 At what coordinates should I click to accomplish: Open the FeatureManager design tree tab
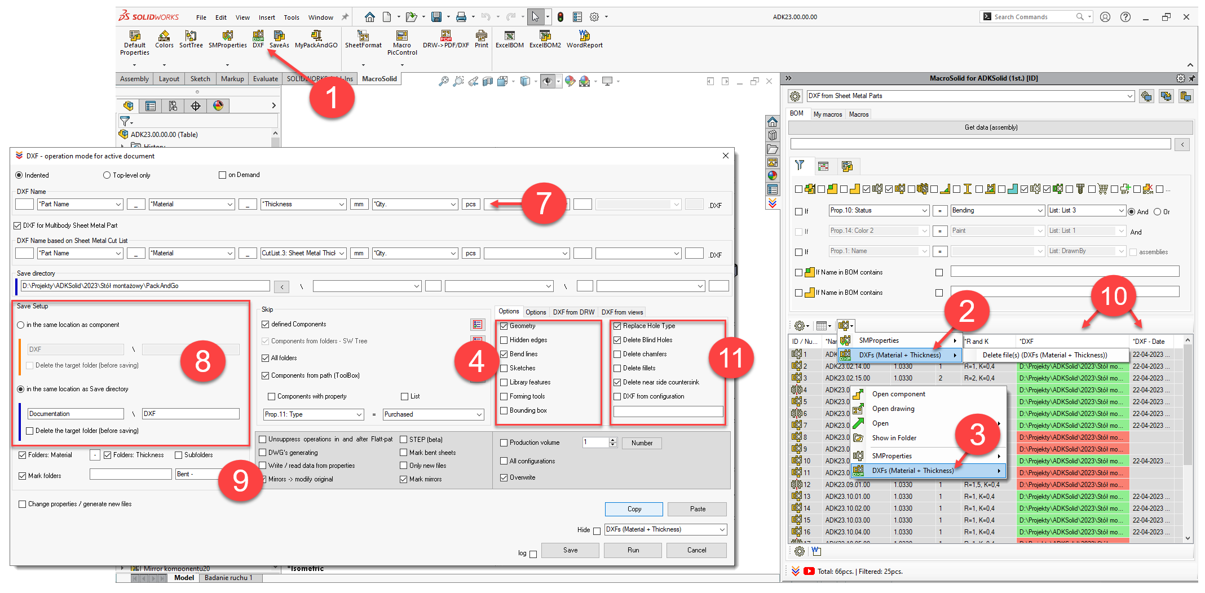pyautogui.click(x=129, y=105)
